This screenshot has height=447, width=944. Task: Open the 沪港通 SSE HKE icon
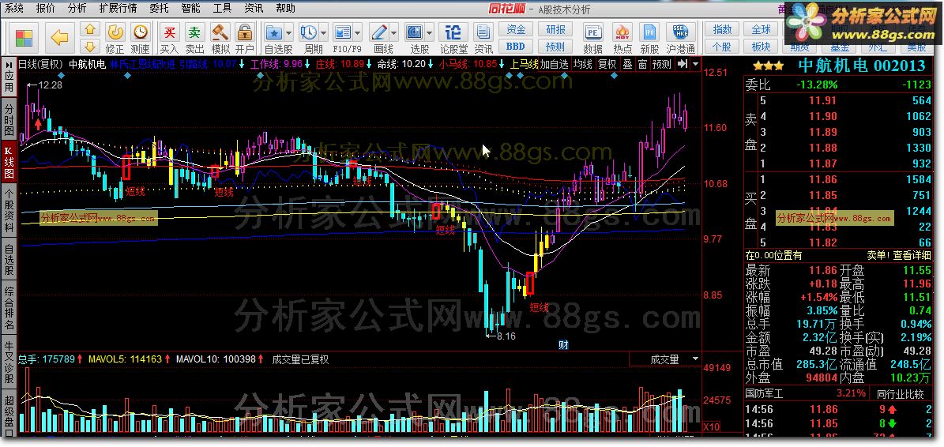681,32
